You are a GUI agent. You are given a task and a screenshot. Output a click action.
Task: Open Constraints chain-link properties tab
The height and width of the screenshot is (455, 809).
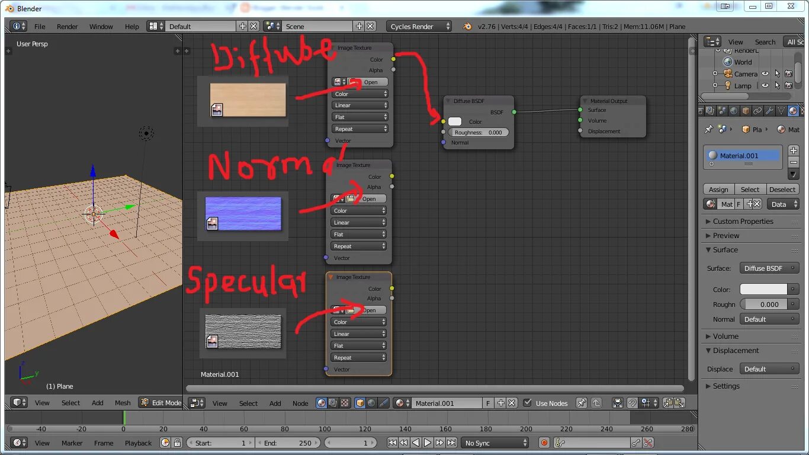(x=757, y=111)
